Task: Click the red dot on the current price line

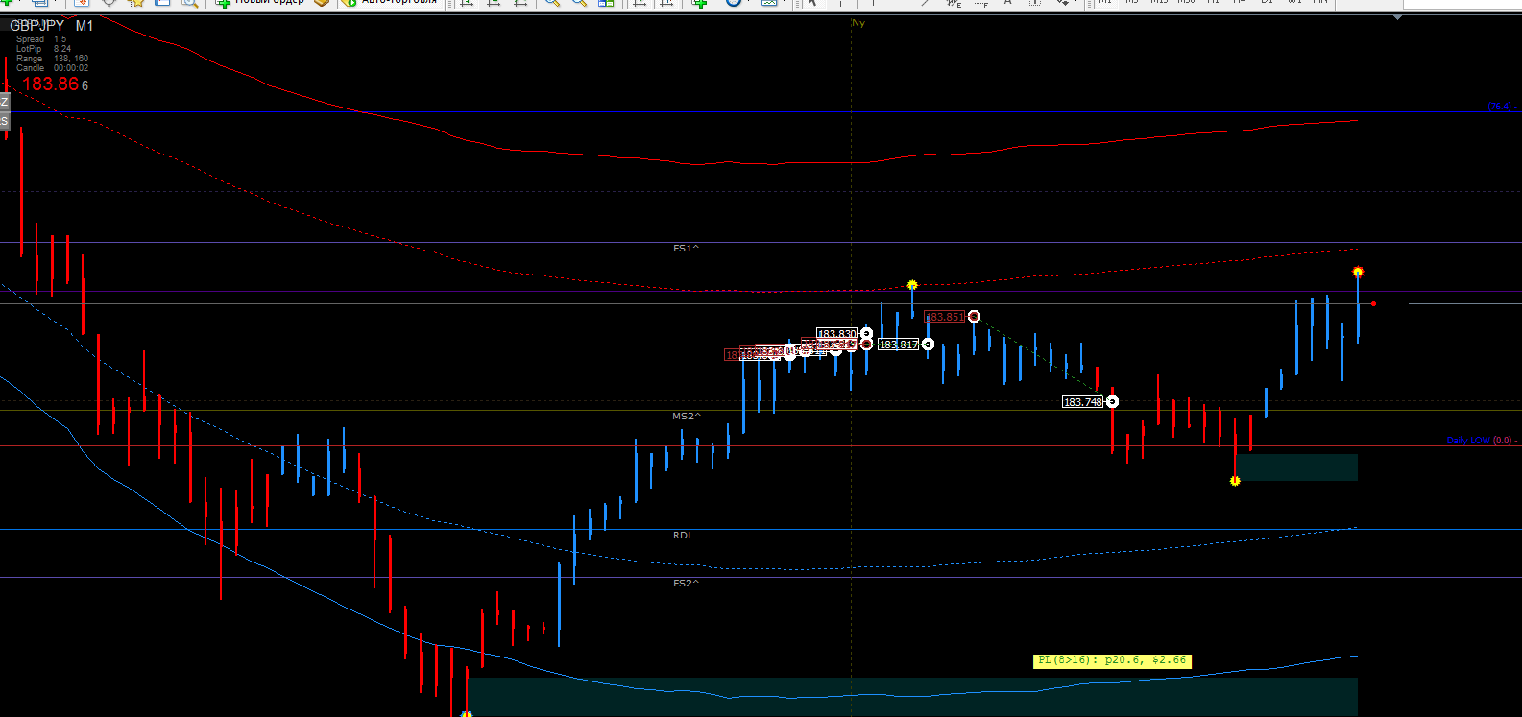Action: 1374,304
